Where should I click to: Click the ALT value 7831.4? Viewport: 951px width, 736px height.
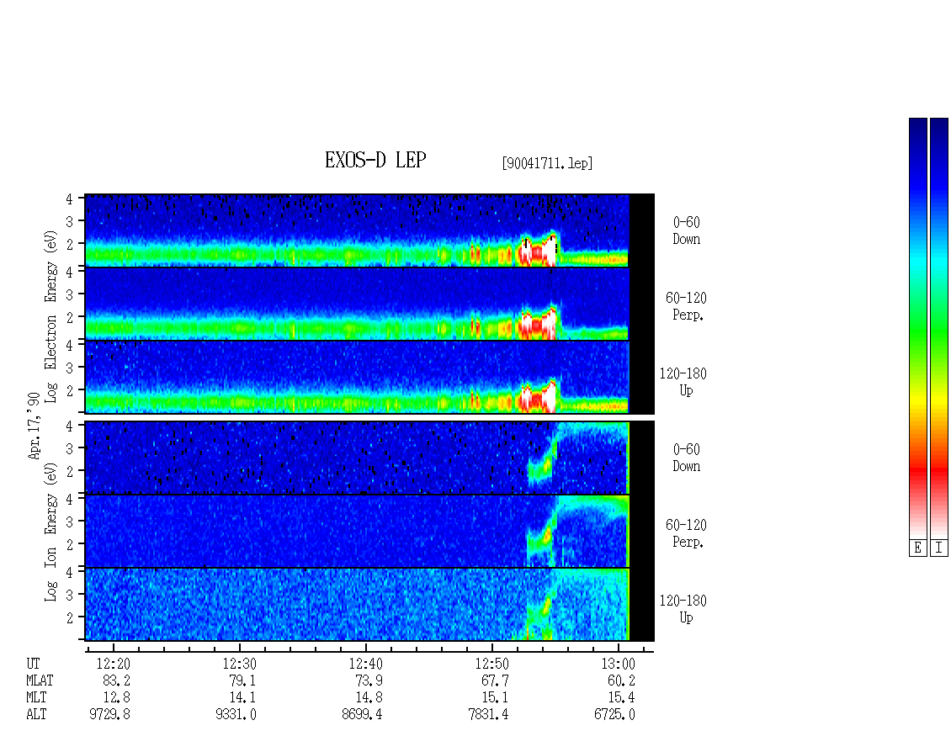pyautogui.click(x=488, y=715)
